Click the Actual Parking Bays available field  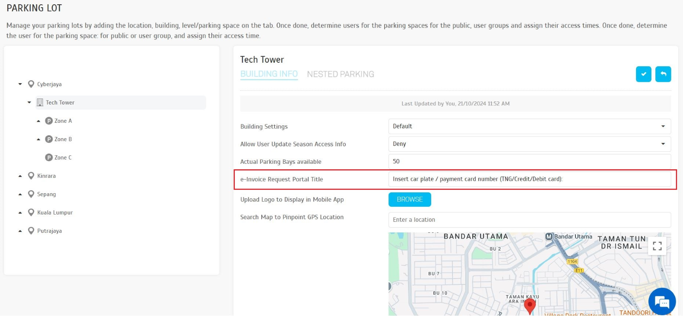pyautogui.click(x=529, y=162)
